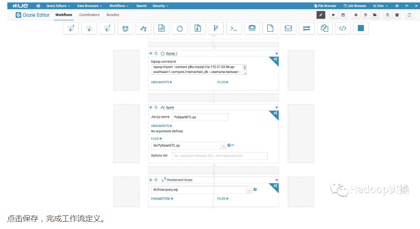Open the workspace folder icon

375,15
